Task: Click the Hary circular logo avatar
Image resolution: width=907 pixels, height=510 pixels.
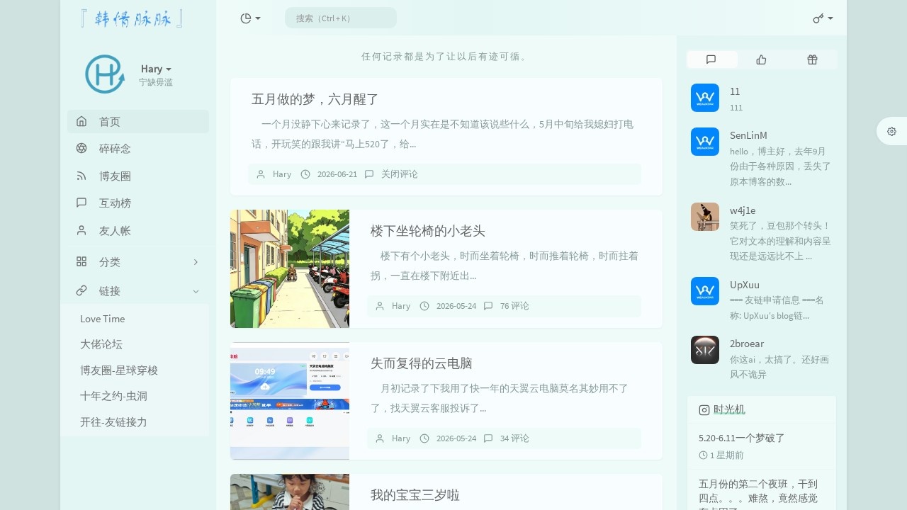Action: click(x=105, y=74)
